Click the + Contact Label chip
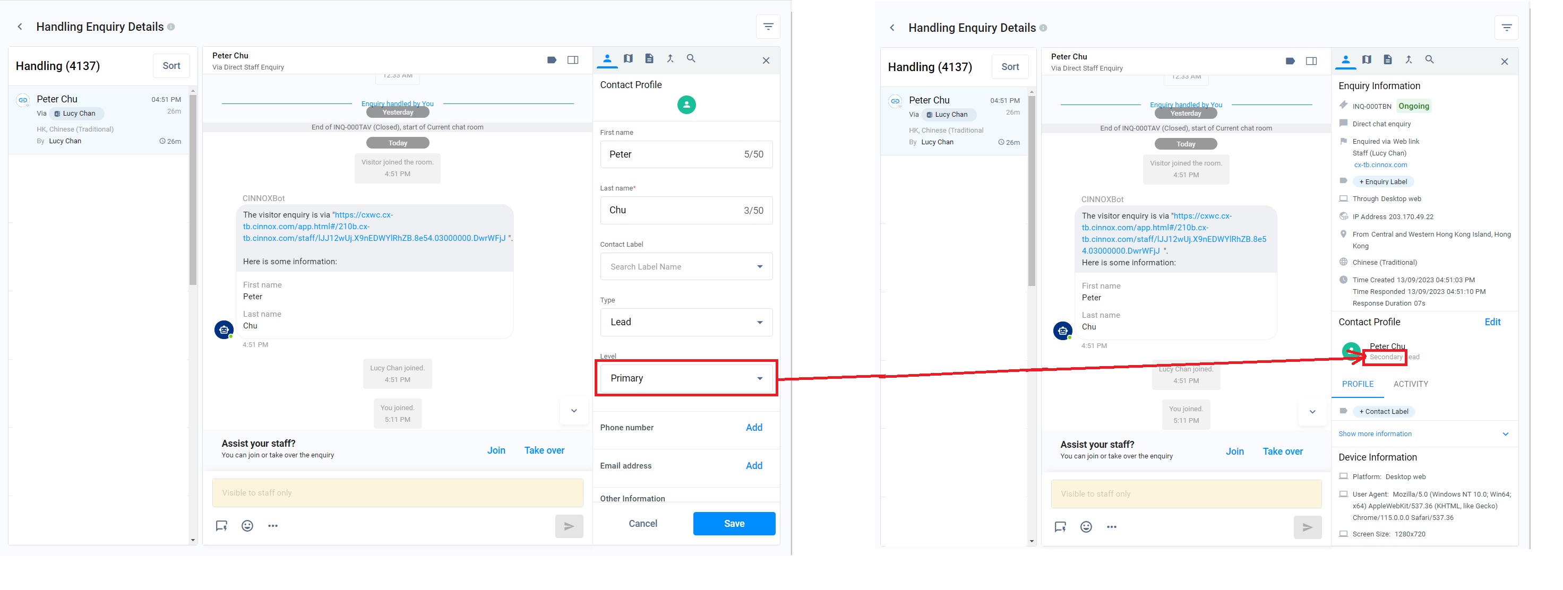The image size is (1563, 590). [x=1384, y=411]
